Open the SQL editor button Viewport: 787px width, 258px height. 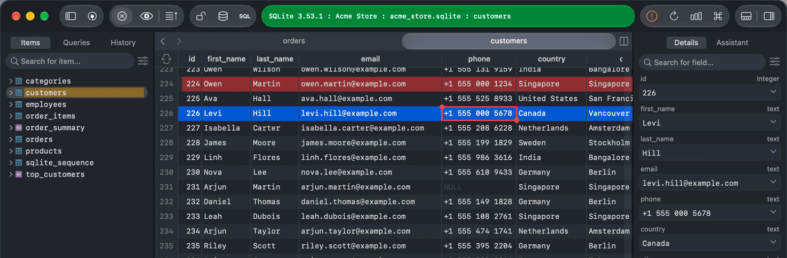tap(245, 16)
